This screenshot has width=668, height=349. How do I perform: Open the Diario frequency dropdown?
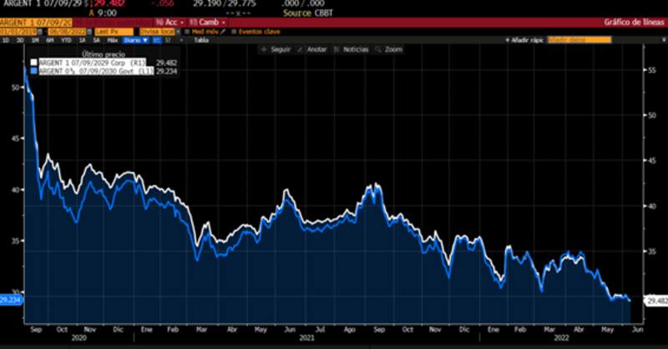pyautogui.click(x=134, y=39)
